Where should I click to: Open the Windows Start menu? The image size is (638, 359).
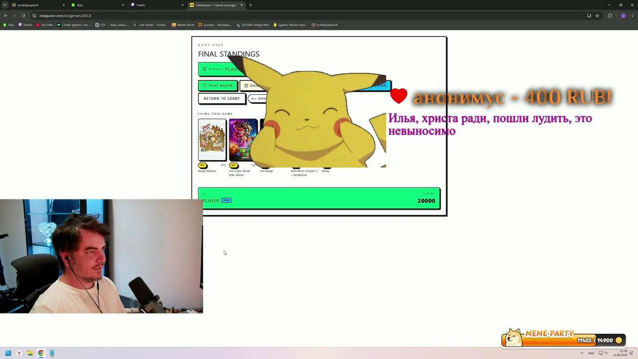point(8,354)
